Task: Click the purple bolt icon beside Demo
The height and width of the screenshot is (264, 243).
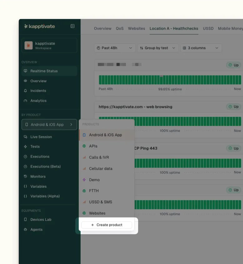Action: (84, 180)
